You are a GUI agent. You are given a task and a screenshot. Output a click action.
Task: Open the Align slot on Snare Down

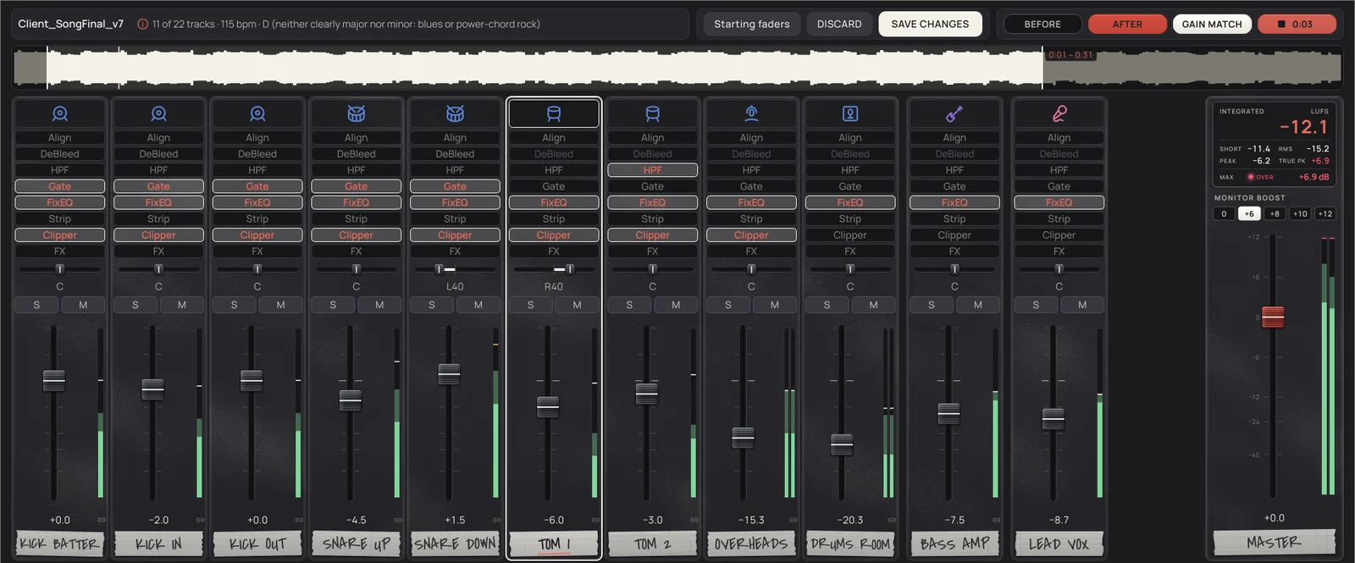tap(455, 138)
